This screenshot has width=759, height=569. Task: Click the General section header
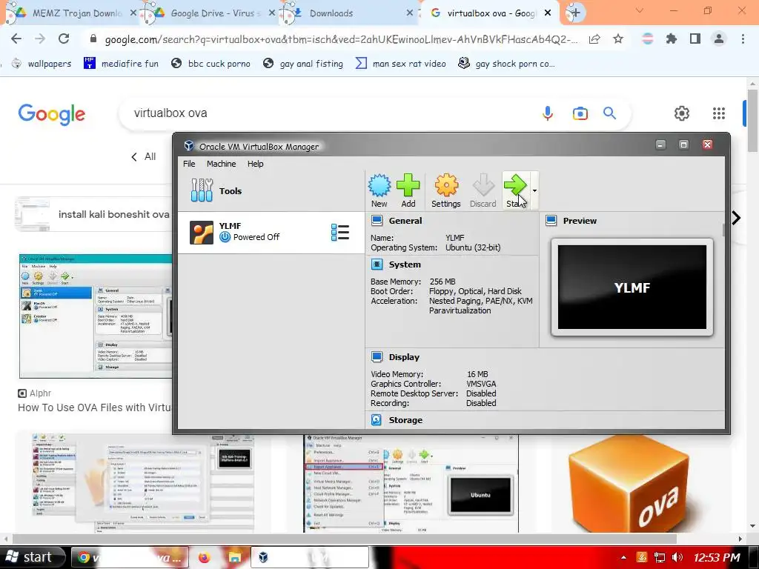point(405,221)
